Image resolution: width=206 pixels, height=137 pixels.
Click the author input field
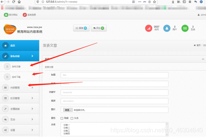(115, 84)
